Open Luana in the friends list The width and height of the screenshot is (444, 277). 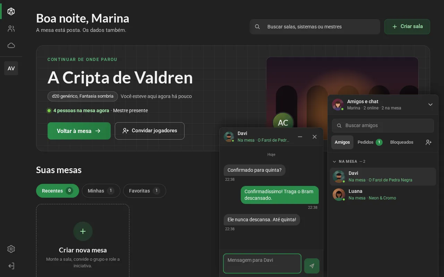coord(383,195)
